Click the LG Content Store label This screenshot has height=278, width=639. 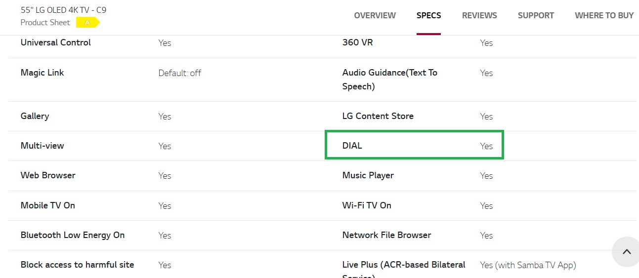point(378,116)
